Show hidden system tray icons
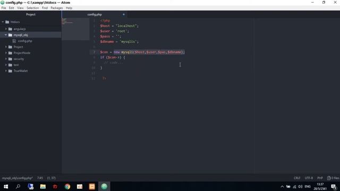The height and width of the screenshot is (191, 340). coord(282,186)
